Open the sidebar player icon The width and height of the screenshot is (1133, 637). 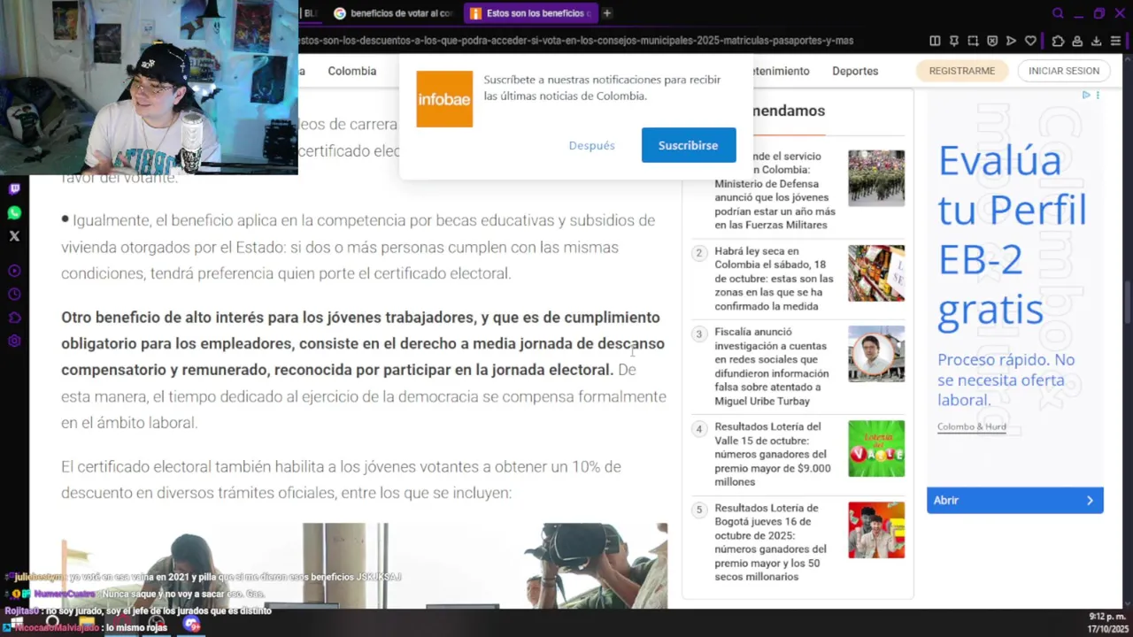pyautogui.click(x=14, y=271)
